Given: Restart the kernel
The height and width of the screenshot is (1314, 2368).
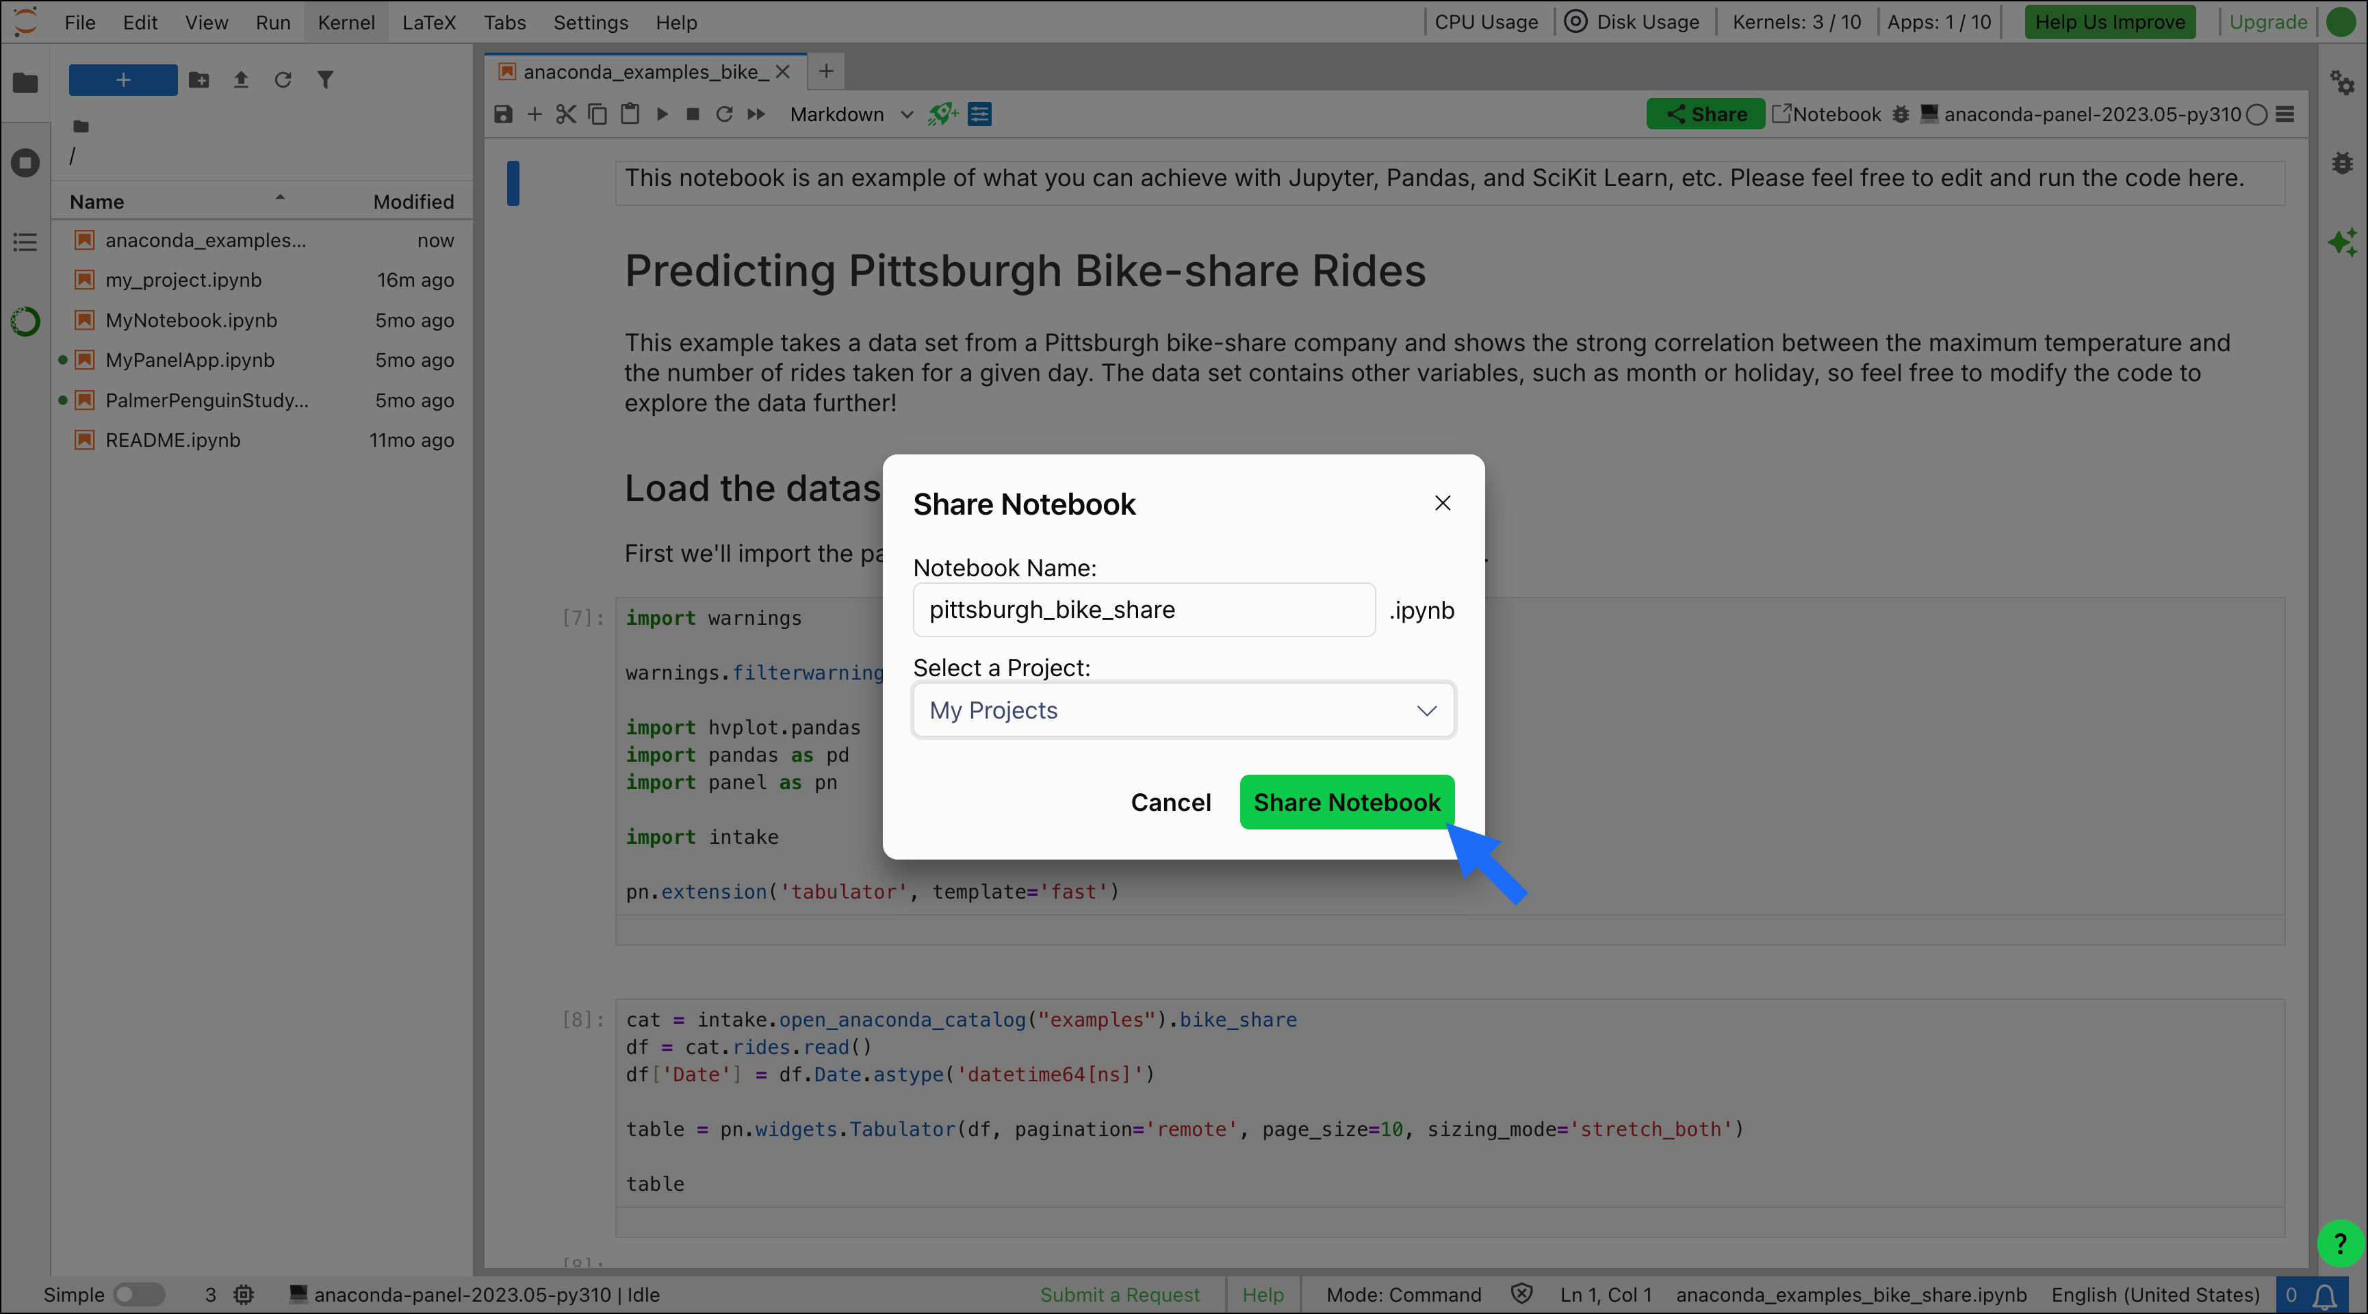Looking at the screenshot, I should pyautogui.click(x=724, y=114).
